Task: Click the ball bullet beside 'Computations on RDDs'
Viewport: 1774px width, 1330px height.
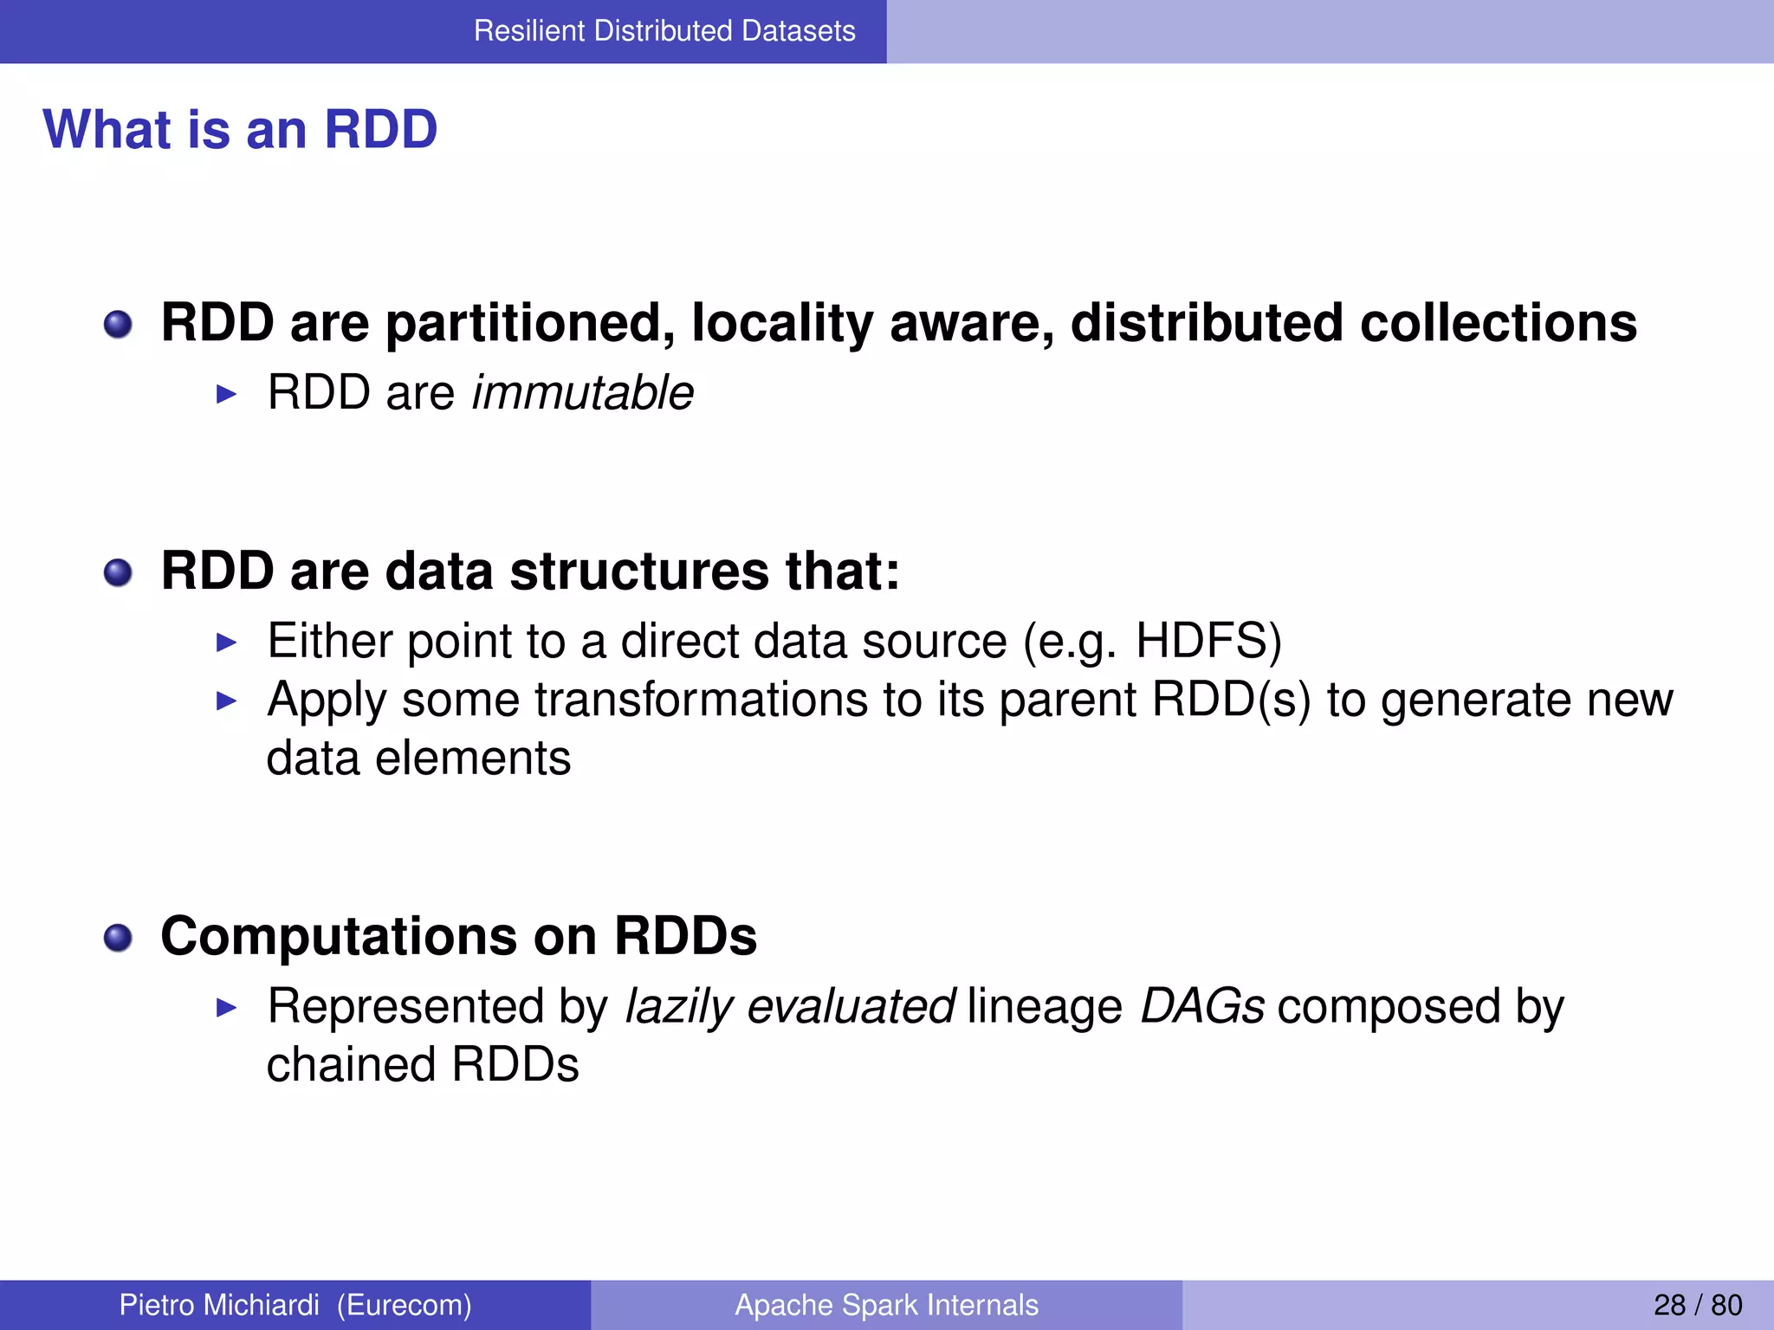Action: click(118, 938)
